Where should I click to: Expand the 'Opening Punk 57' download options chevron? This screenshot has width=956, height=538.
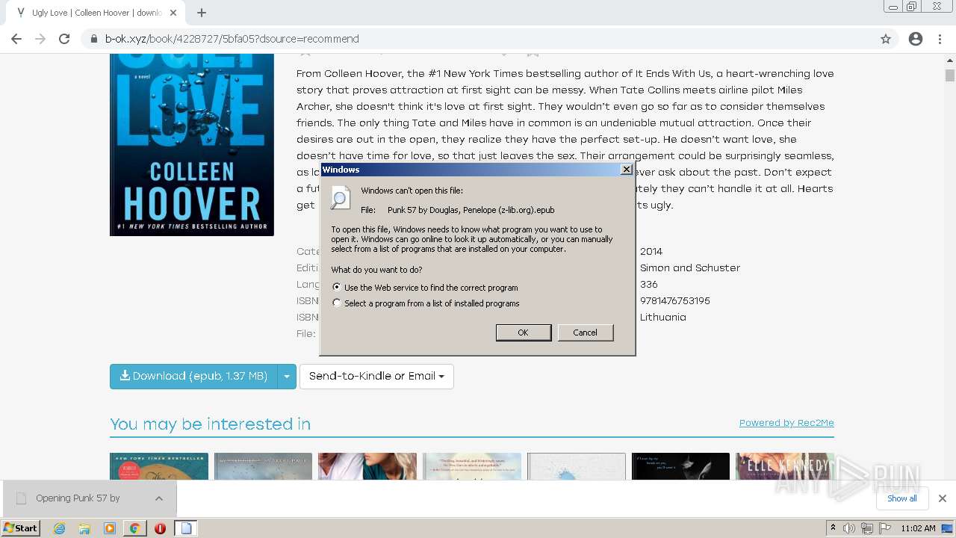point(159,498)
